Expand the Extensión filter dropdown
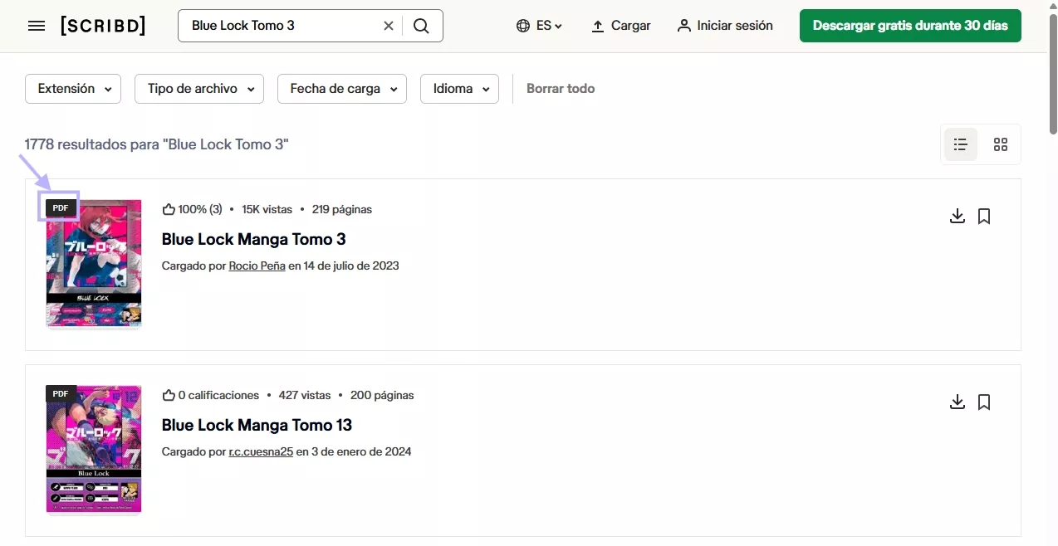The width and height of the screenshot is (1058, 546). (x=73, y=89)
